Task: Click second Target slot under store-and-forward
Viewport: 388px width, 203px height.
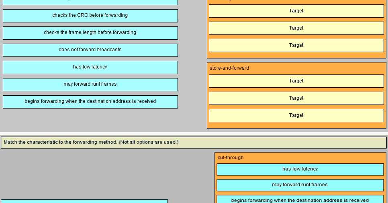Action: pyautogui.click(x=296, y=98)
